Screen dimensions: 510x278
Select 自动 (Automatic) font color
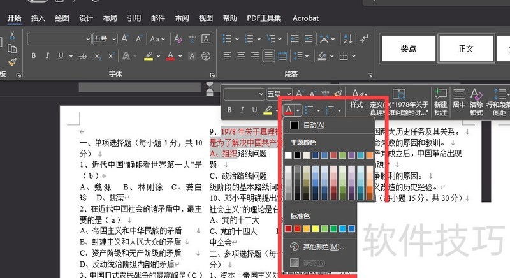[x=313, y=125]
